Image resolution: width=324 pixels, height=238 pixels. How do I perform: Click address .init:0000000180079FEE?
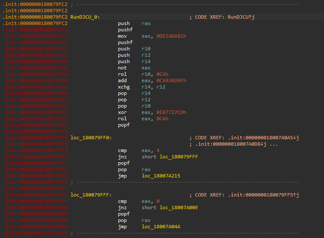click(x=35, y=125)
